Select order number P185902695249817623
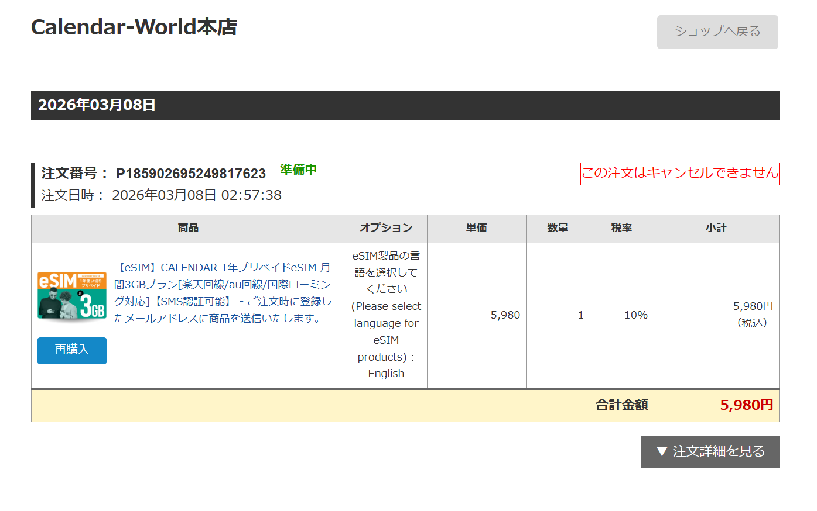 tap(191, 174)
